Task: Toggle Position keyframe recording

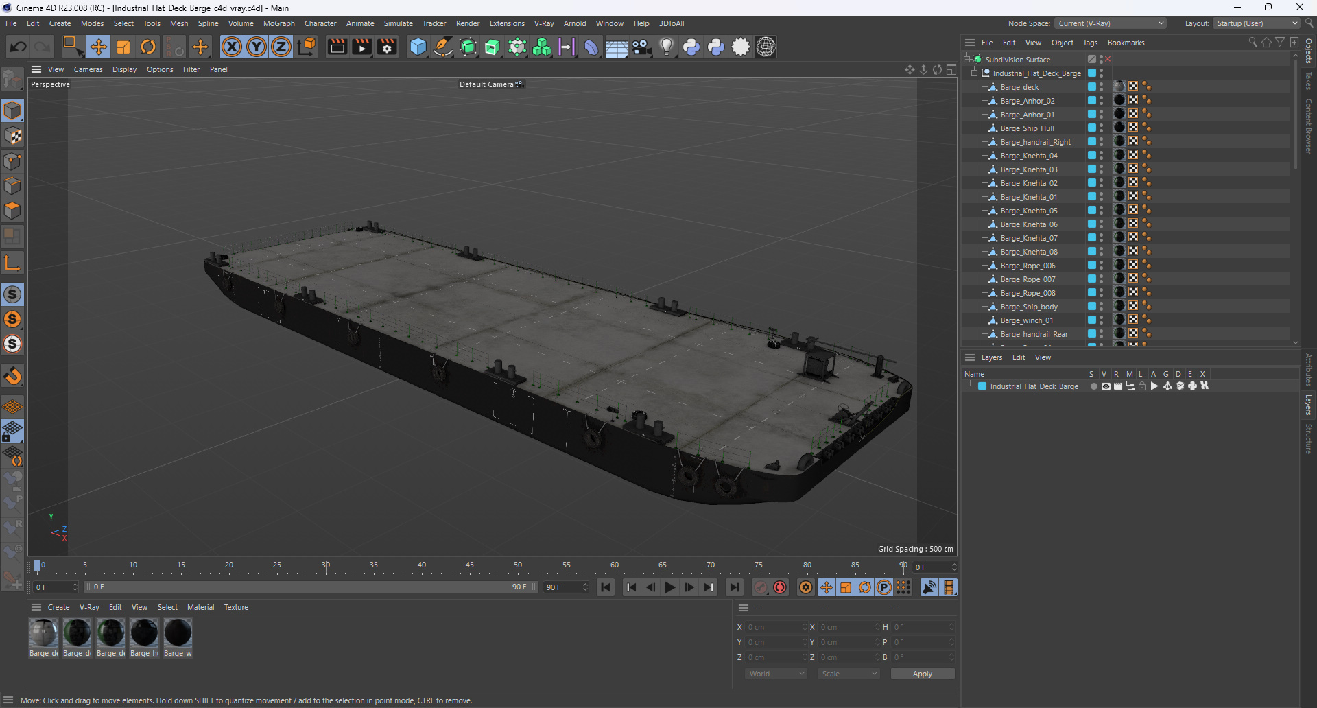Action: 827,587
